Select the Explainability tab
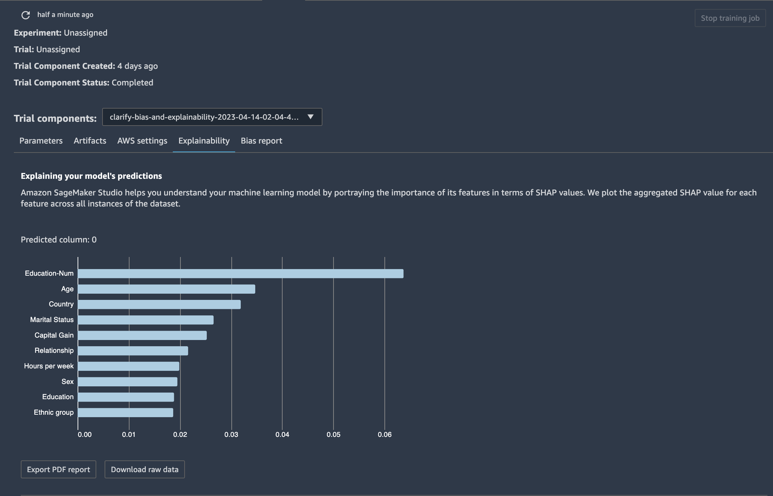773x496 pixels. pyautogui.click(x=204, y=141)
